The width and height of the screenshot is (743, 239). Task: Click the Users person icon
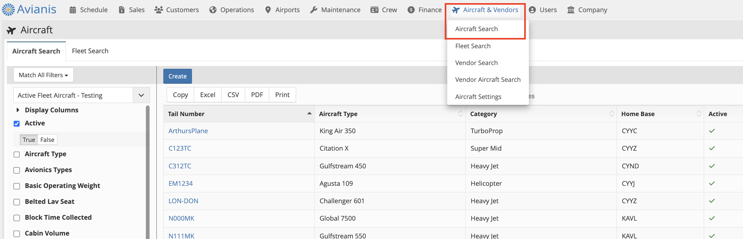coord(532,10)
